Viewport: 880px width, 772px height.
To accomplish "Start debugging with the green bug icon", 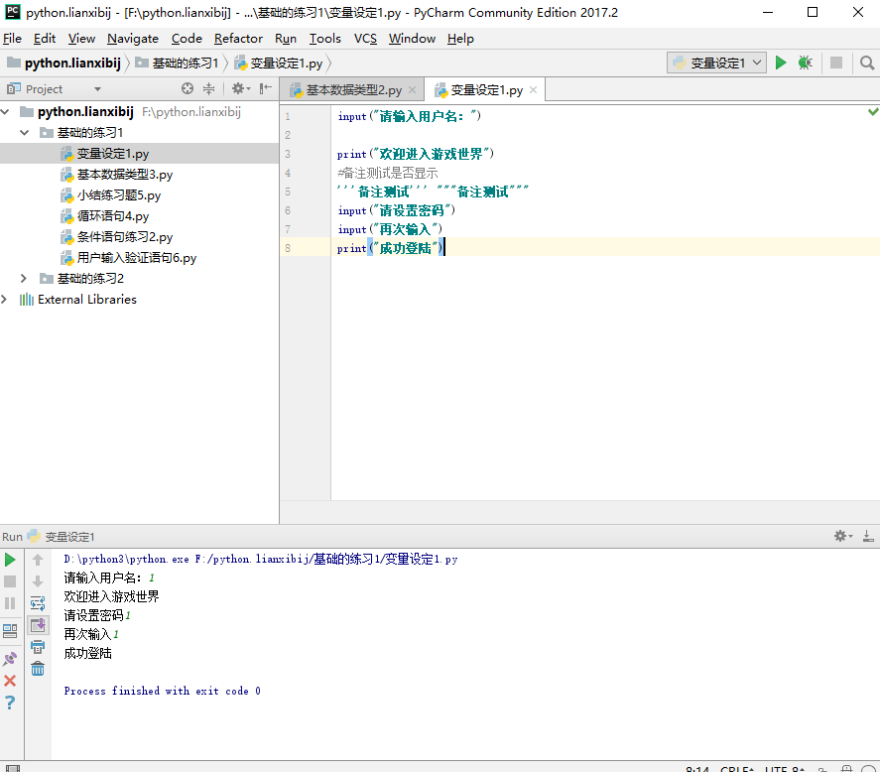I will point(806,63).
